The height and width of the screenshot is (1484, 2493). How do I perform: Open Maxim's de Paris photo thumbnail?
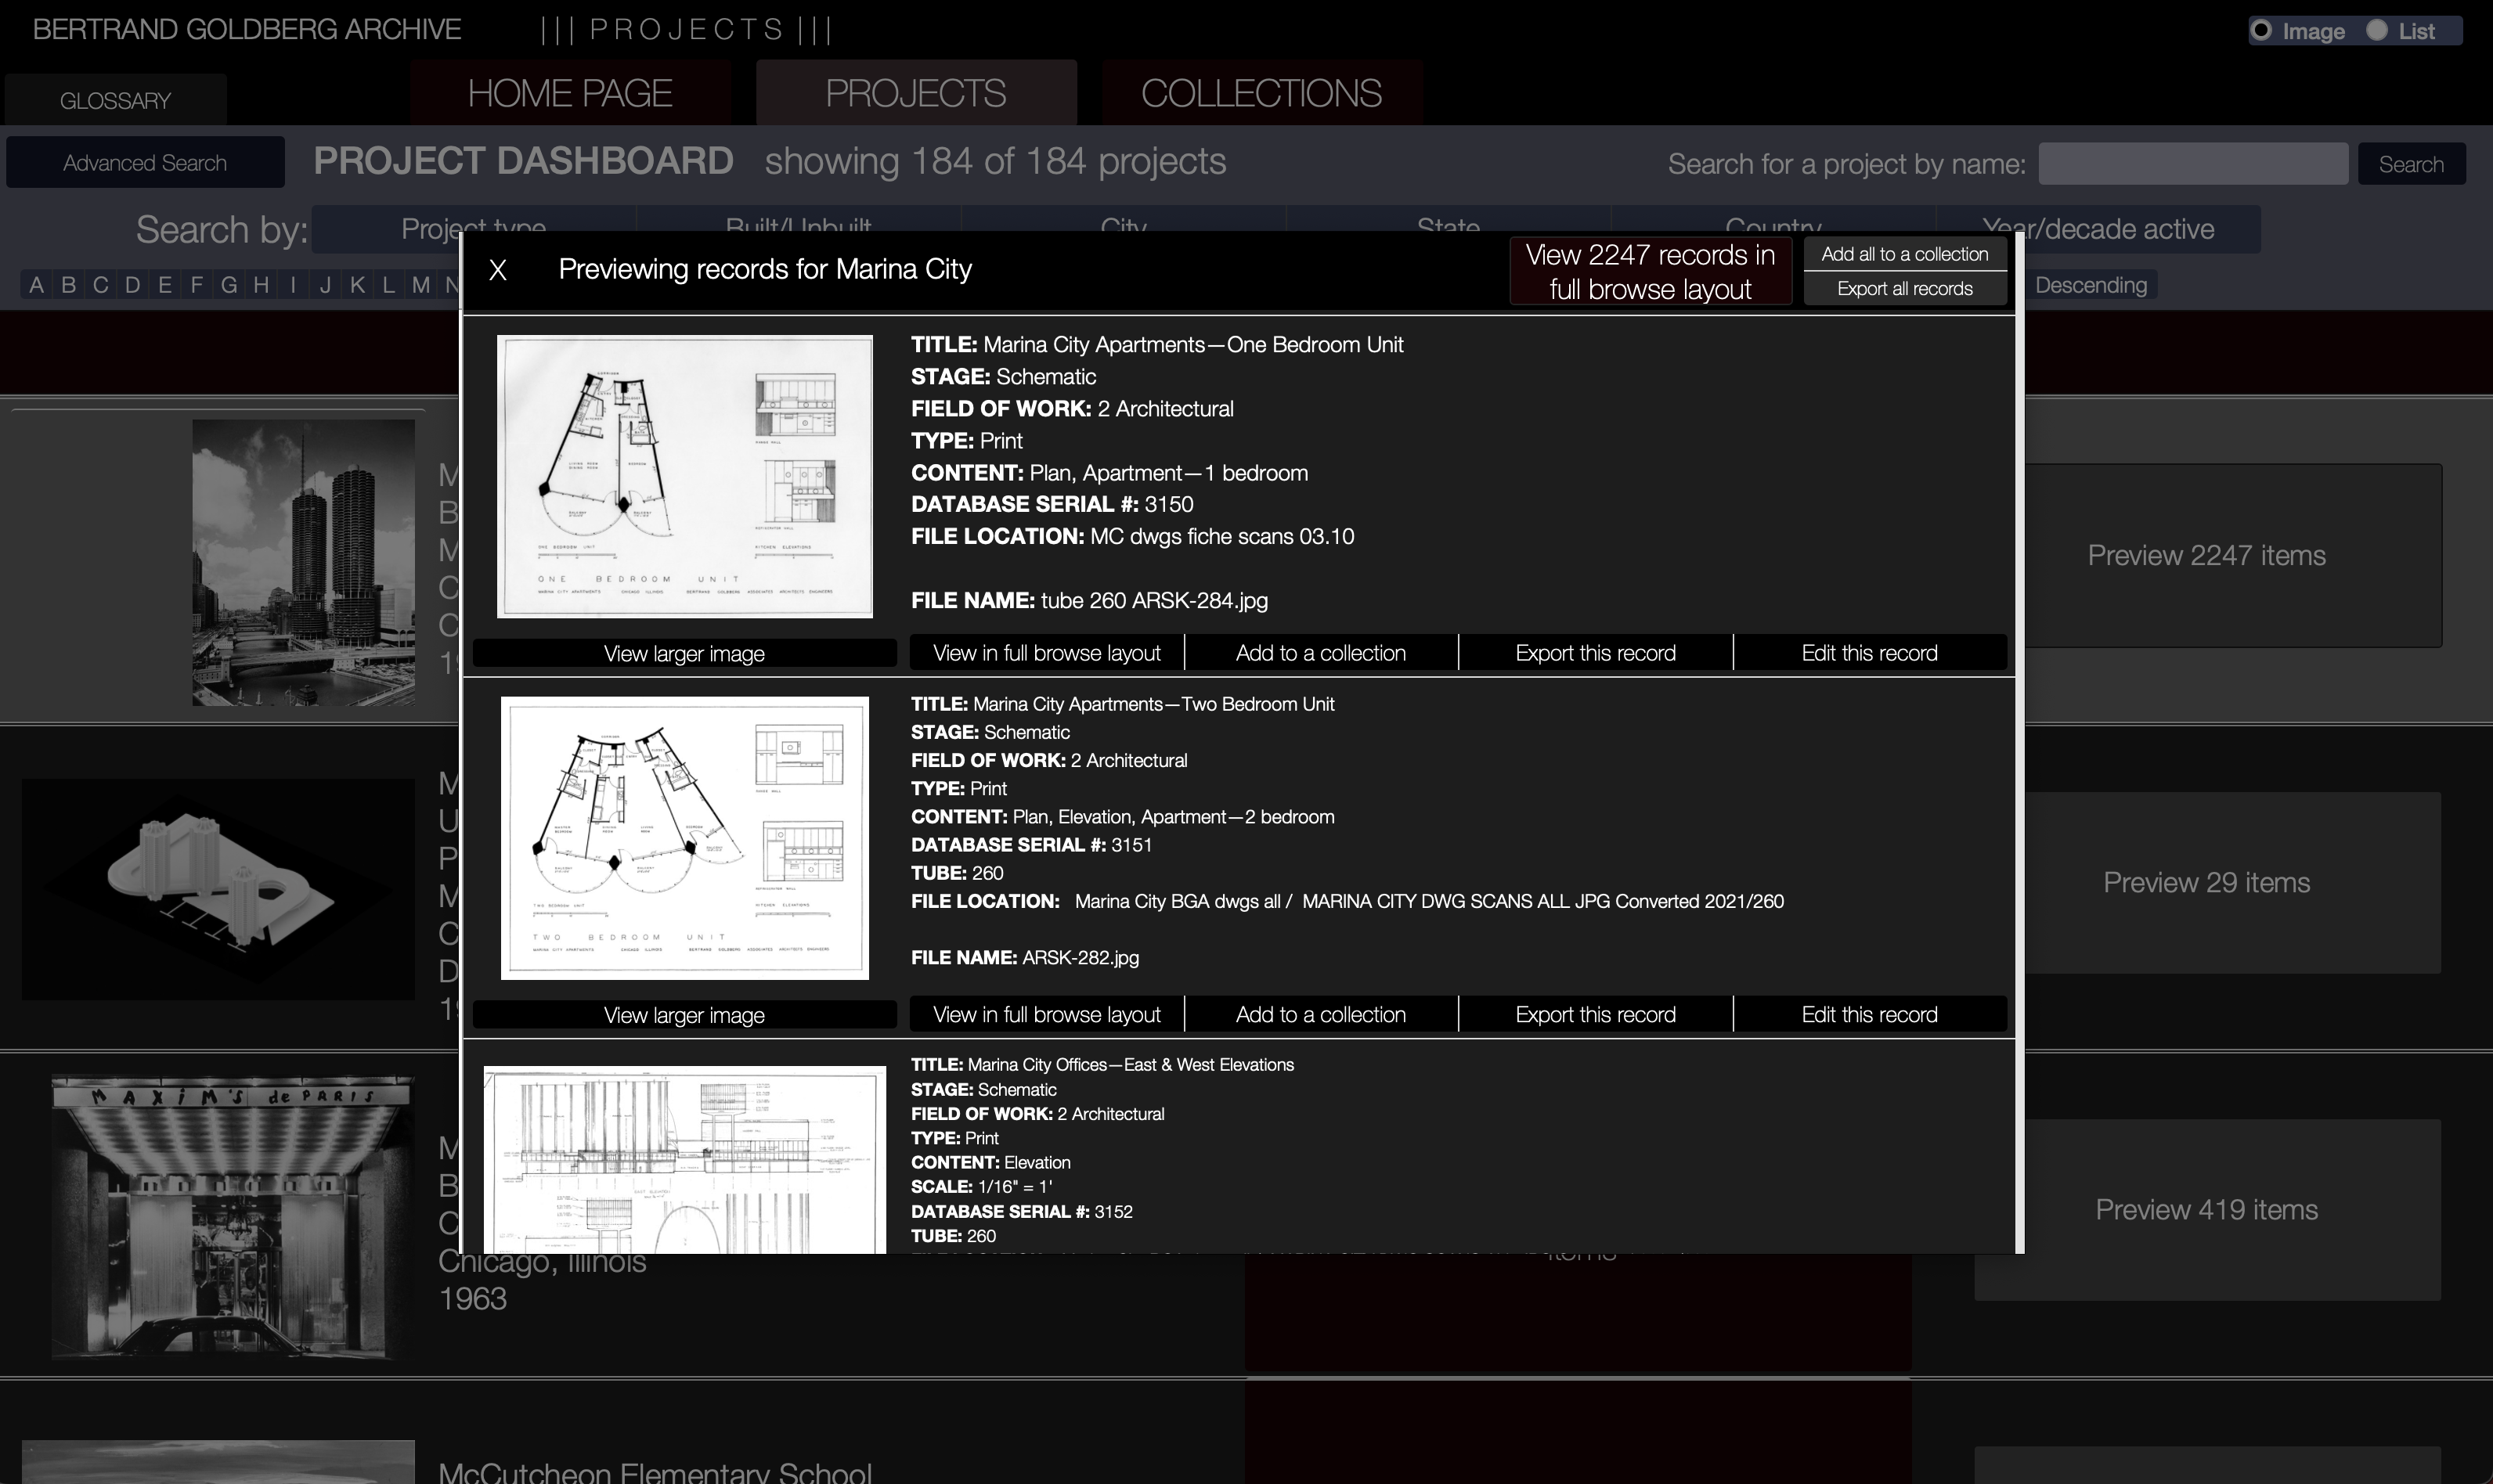pos(232,1218)
